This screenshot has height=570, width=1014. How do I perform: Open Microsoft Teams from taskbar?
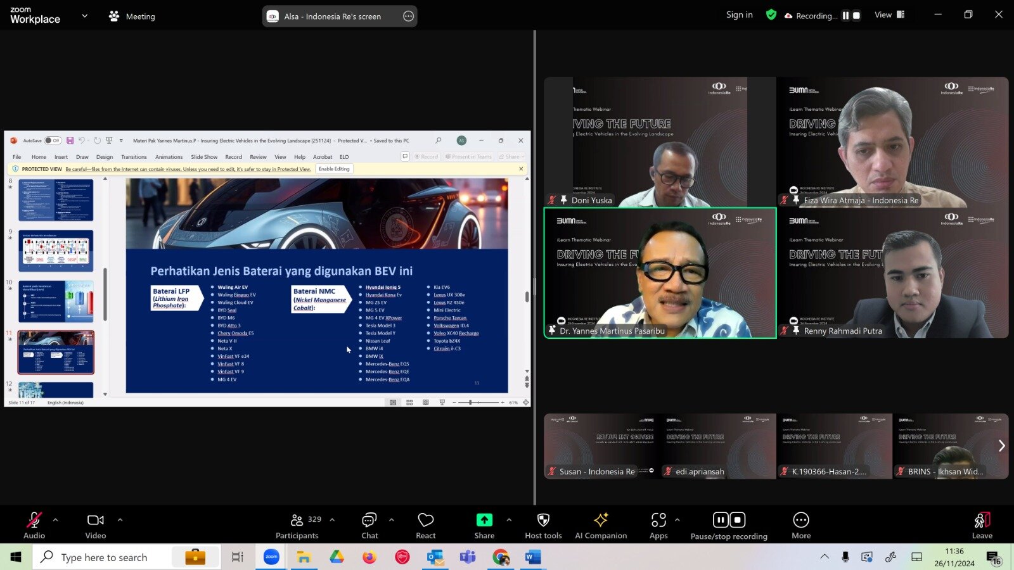pyautogui.click(x=468, y=557)
